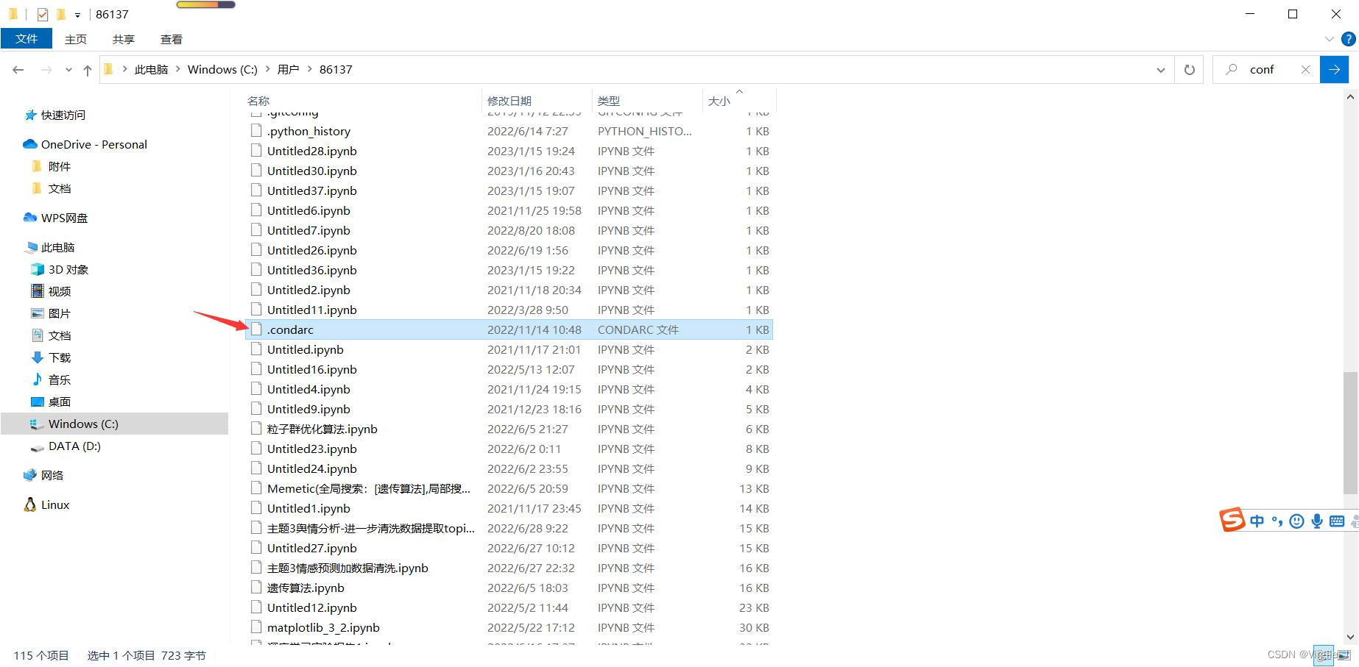Image resolution: width=1359 pixels, height=667 pixels.
Task: Toggle Sogou punctuation mode icon
Action: [1277, 521]
